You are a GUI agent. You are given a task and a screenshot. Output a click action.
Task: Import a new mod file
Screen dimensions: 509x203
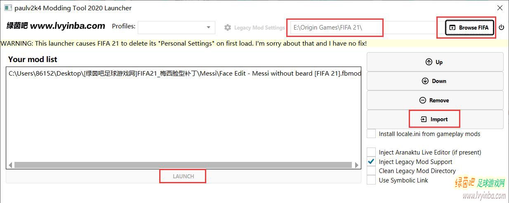[435, 119]
